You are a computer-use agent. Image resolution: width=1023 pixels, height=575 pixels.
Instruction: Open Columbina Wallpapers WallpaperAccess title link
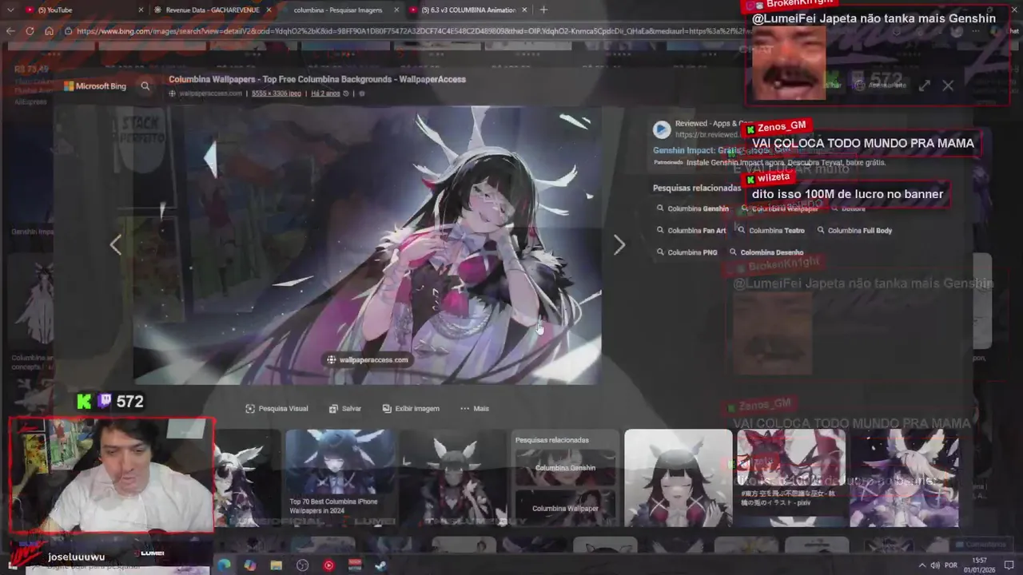(317, 79)
